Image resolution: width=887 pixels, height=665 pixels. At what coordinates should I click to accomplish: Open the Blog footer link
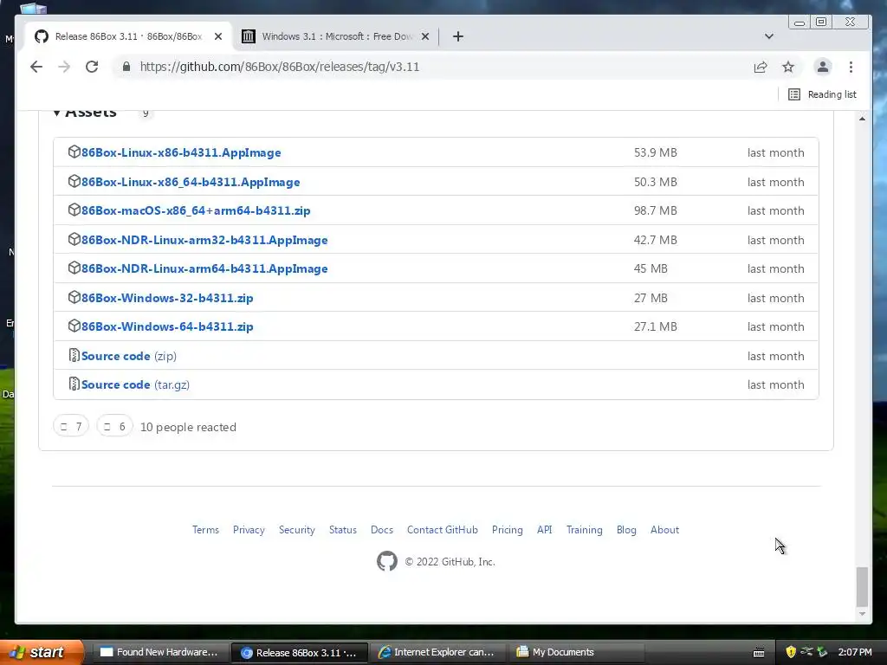626,530
